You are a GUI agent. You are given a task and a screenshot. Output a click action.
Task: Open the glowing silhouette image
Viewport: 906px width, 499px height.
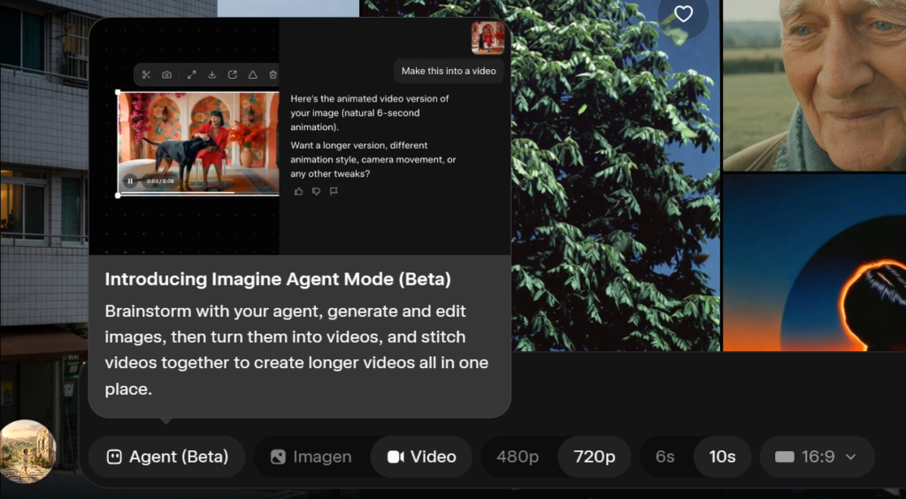(814, 263)
